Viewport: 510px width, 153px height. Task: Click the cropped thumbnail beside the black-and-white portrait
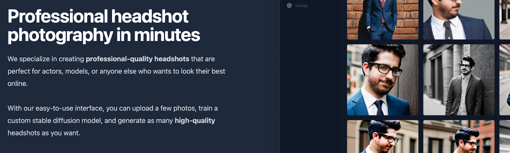click(x=505, y=80)
